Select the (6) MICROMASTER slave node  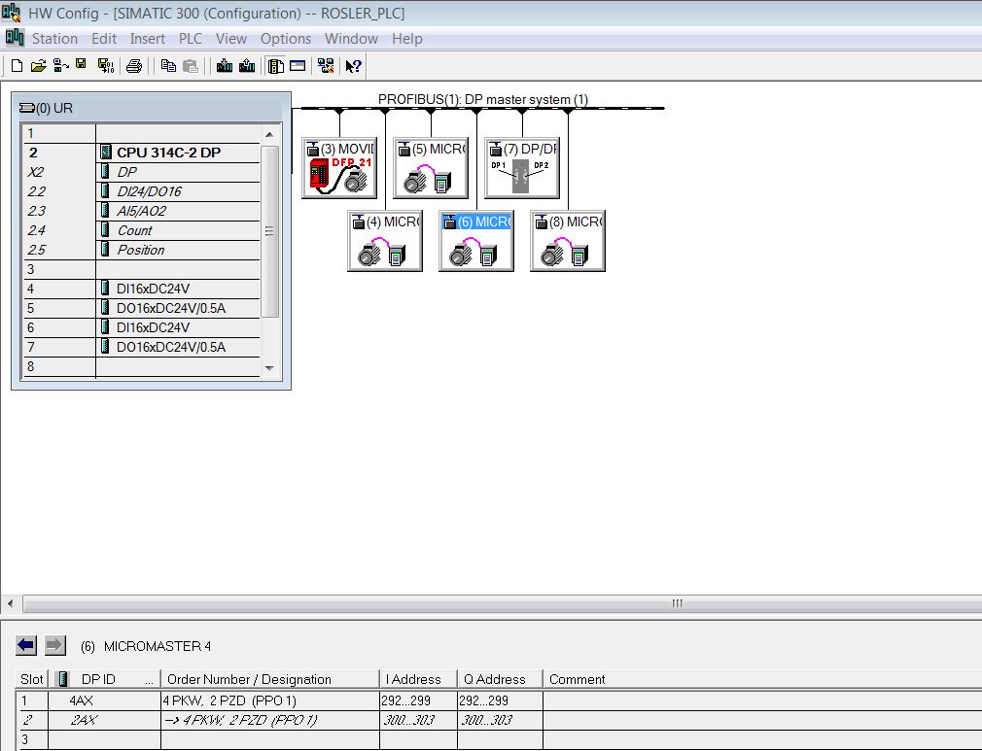476,241
